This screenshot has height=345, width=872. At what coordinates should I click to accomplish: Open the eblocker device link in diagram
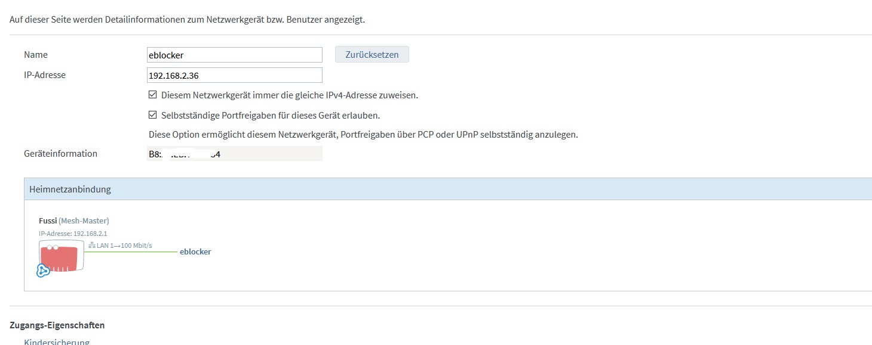tap(195, 251)
